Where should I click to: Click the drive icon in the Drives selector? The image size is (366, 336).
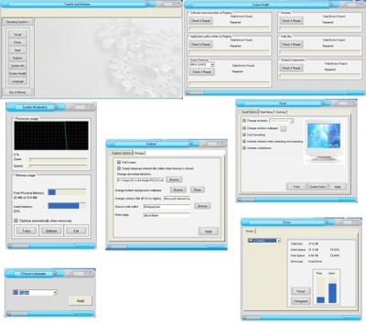tap(251, 241)
